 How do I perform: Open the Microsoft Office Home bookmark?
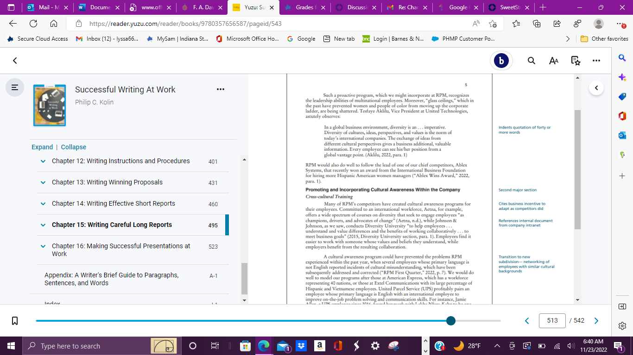click(248, 39)
